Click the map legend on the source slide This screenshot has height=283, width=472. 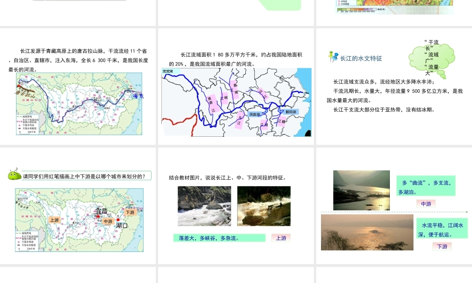(28, 125)
